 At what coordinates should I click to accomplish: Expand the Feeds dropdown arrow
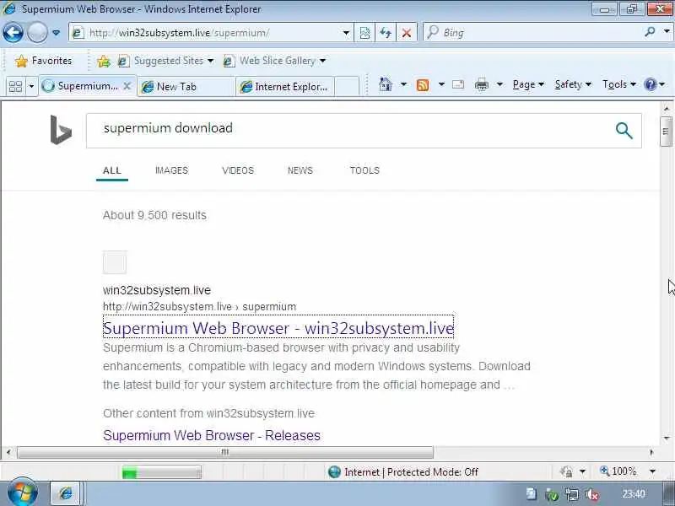(441, 84)
